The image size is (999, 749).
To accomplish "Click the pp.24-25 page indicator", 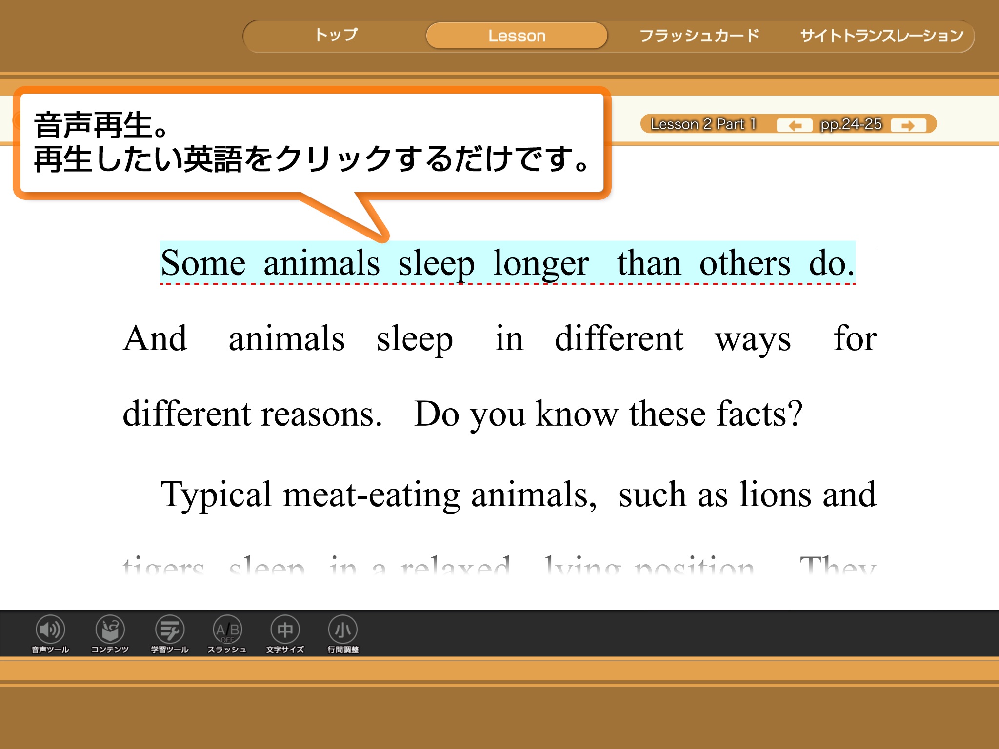I will pyautogui.click(x=851, y=124).
